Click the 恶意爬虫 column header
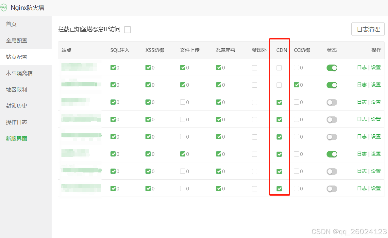Image resolution: width=388 pixels, height=238 pixels. click(x=226, y=50)
